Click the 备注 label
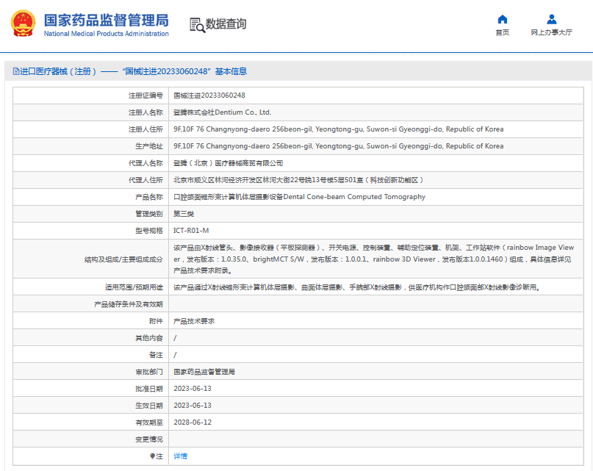 [x=156, y=355]
